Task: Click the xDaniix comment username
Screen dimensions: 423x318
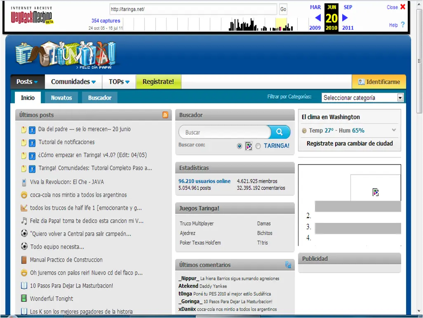Action: tap(187, 309)
